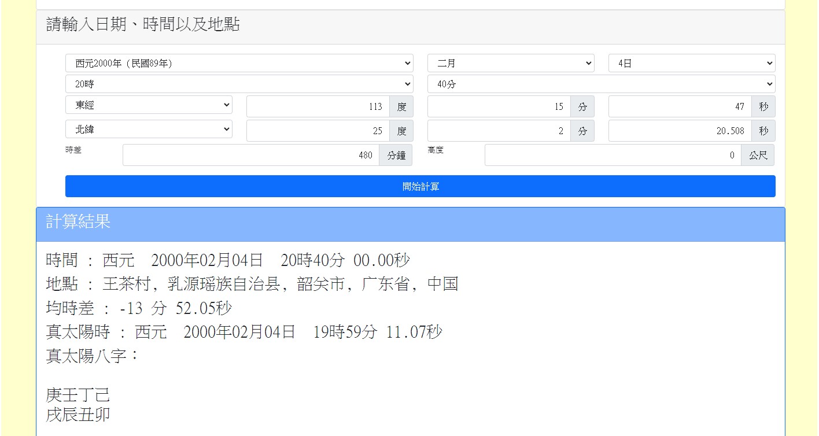Click the 時差 time offset field containing 480
The image size is (819, 436).
point(251,156)
